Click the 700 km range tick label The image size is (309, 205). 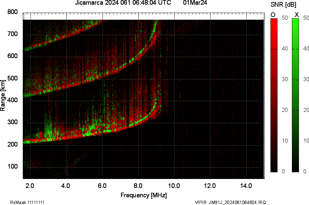pos(12,34)
